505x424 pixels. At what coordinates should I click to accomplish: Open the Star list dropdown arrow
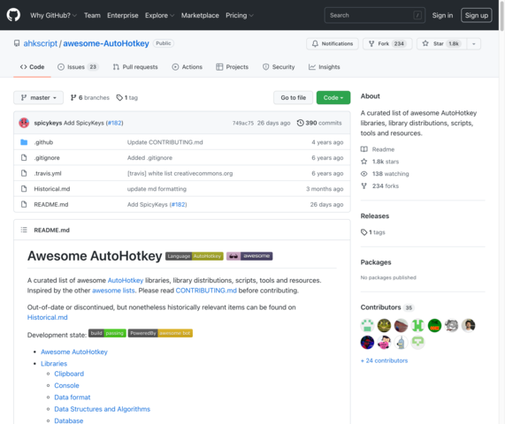(x=474, y=43)
